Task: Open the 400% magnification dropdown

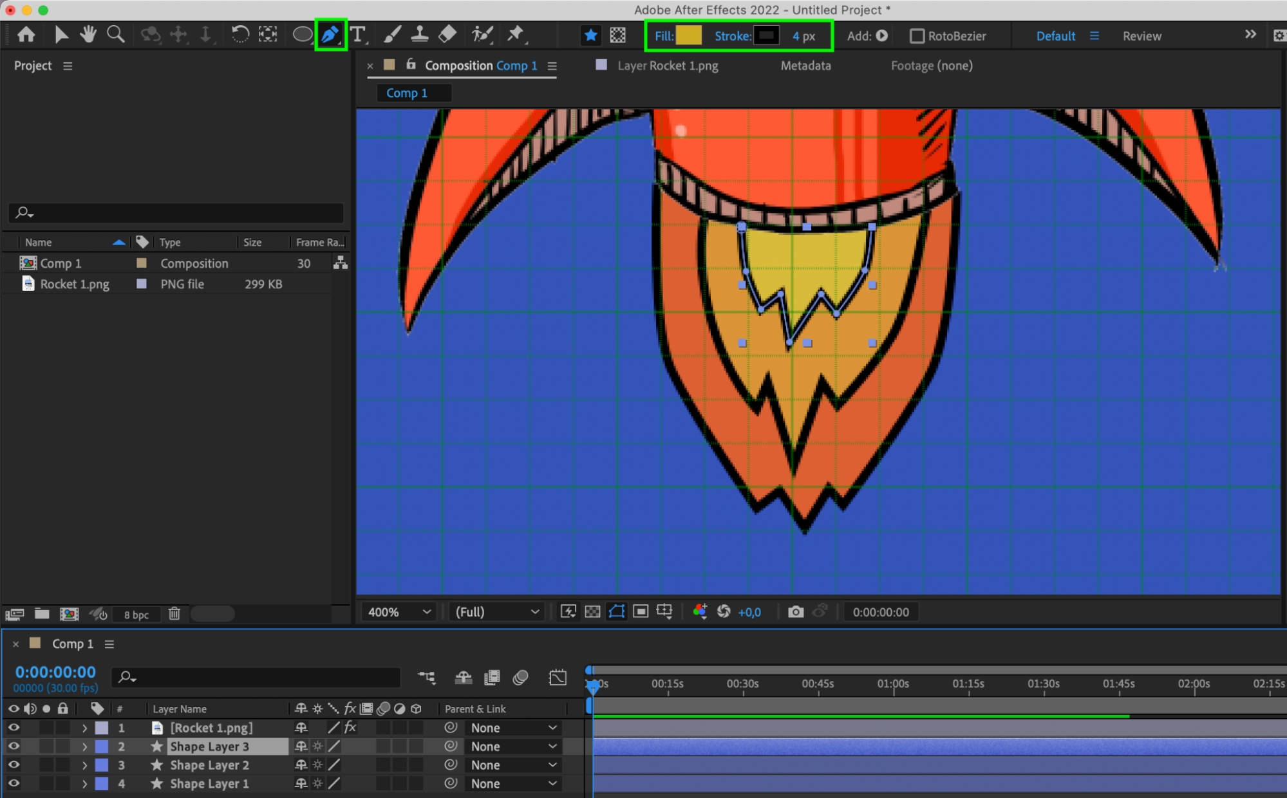Action: (399, 612)
